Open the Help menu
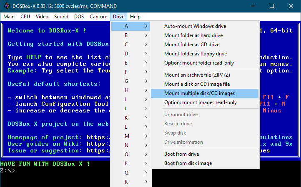 tap(135, 17)
